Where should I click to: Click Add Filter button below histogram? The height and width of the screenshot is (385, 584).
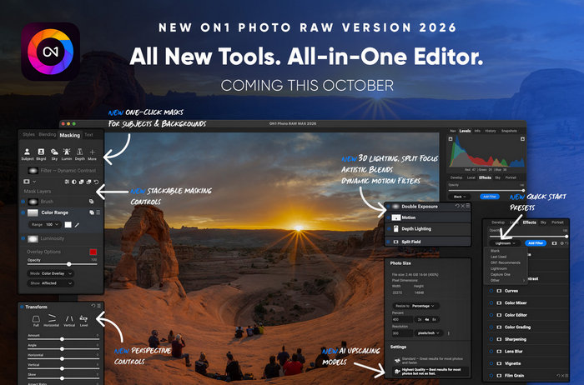490,197
